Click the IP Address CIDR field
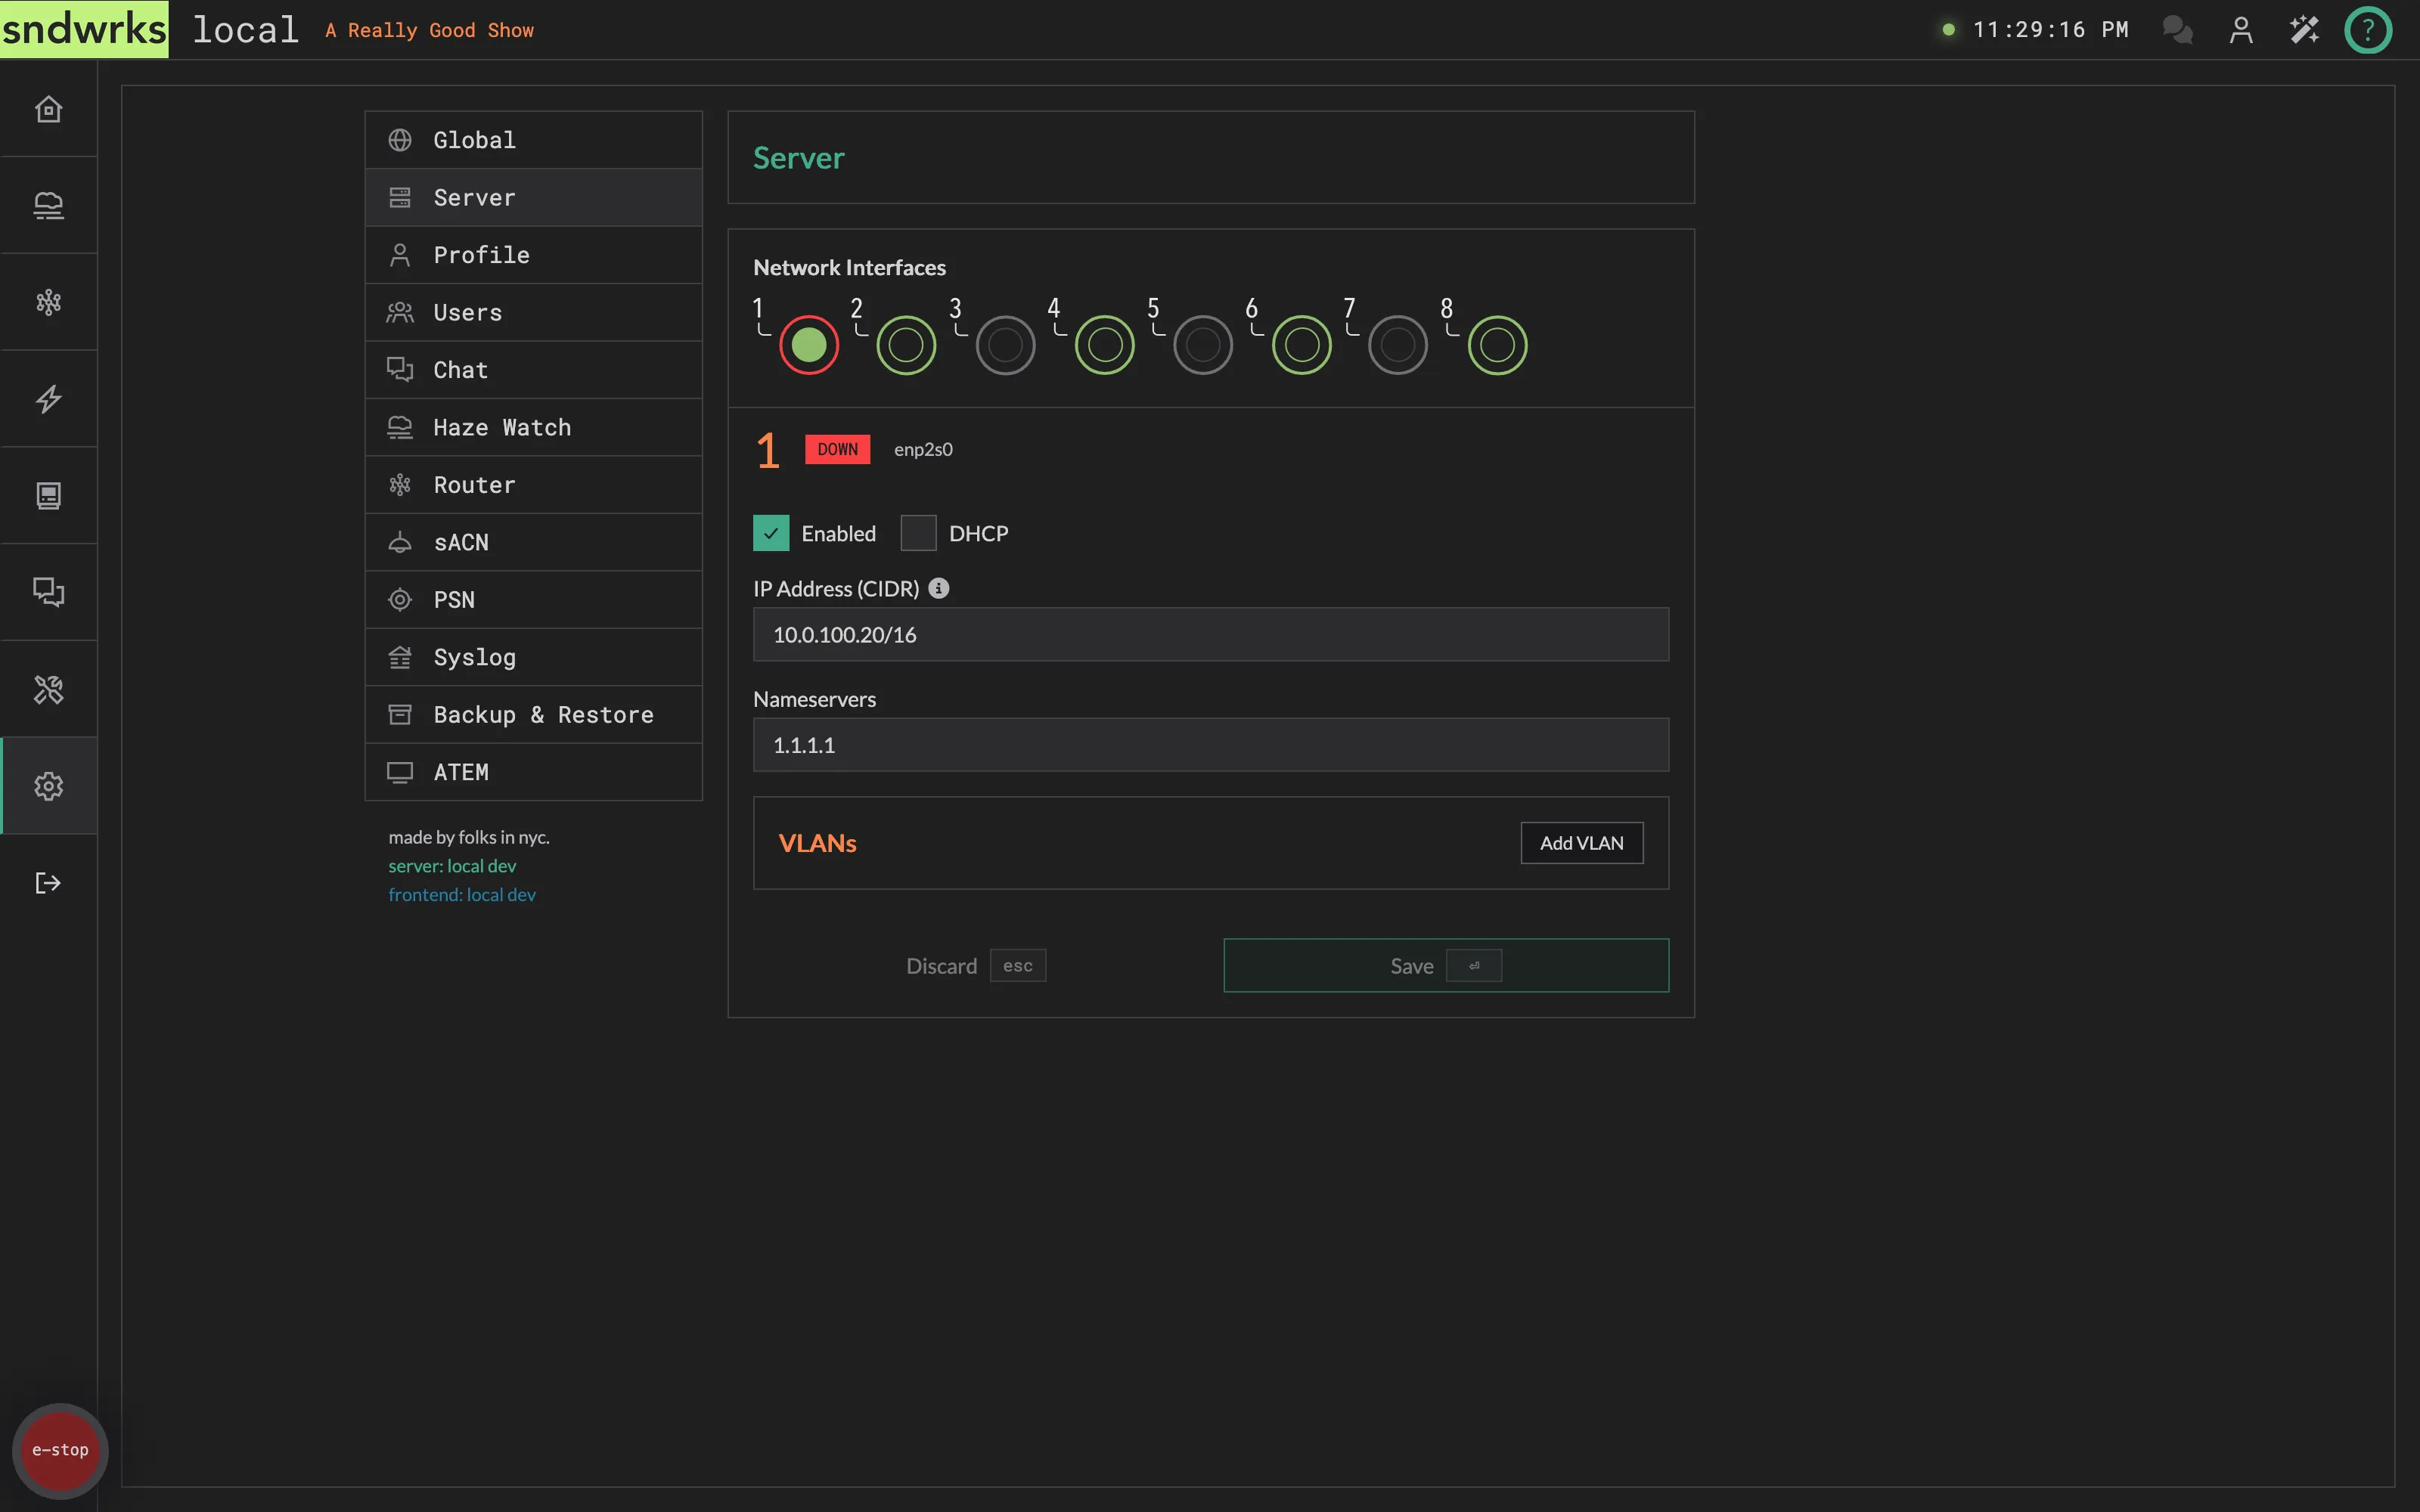Image resolution: width=2420 pixels, height=1512 pixels. point(1210,634)
